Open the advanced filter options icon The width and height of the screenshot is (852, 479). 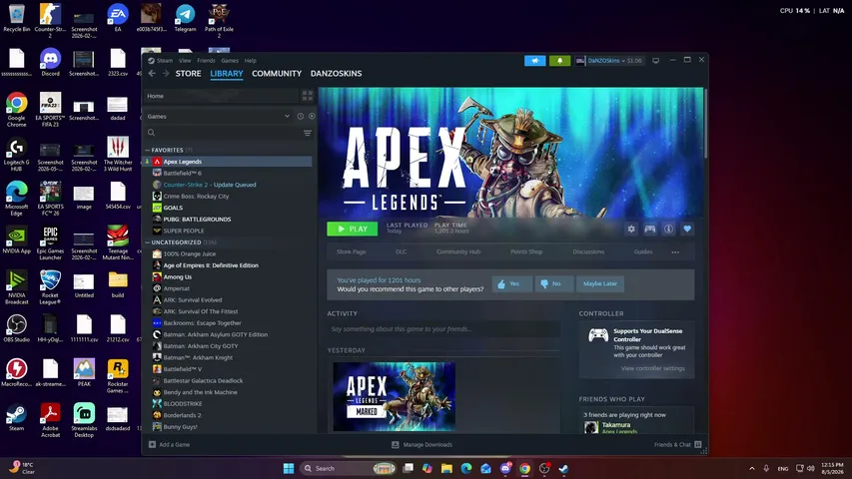308,133
